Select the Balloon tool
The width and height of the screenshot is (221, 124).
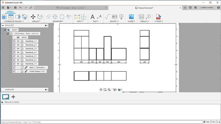click(x=148, y=17)
